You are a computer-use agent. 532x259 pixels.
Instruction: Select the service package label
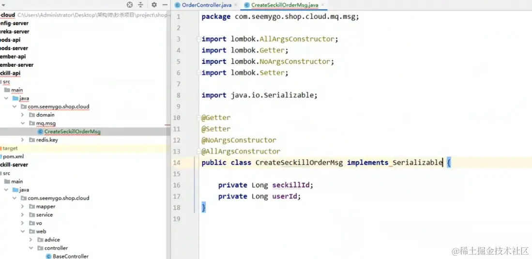45,214
